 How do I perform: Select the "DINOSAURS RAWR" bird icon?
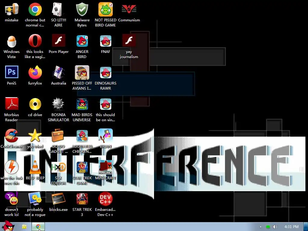[106, 72]
